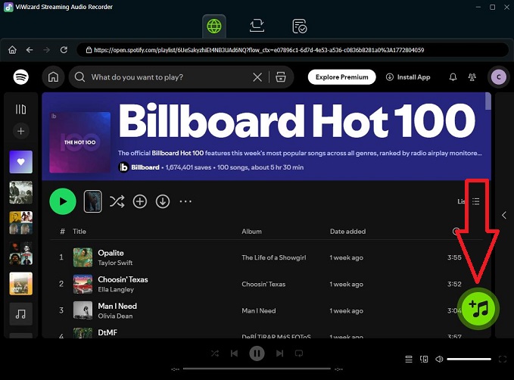Select the Man I Need track title
Screen dimensions: 514x380
tap(117, 306)
